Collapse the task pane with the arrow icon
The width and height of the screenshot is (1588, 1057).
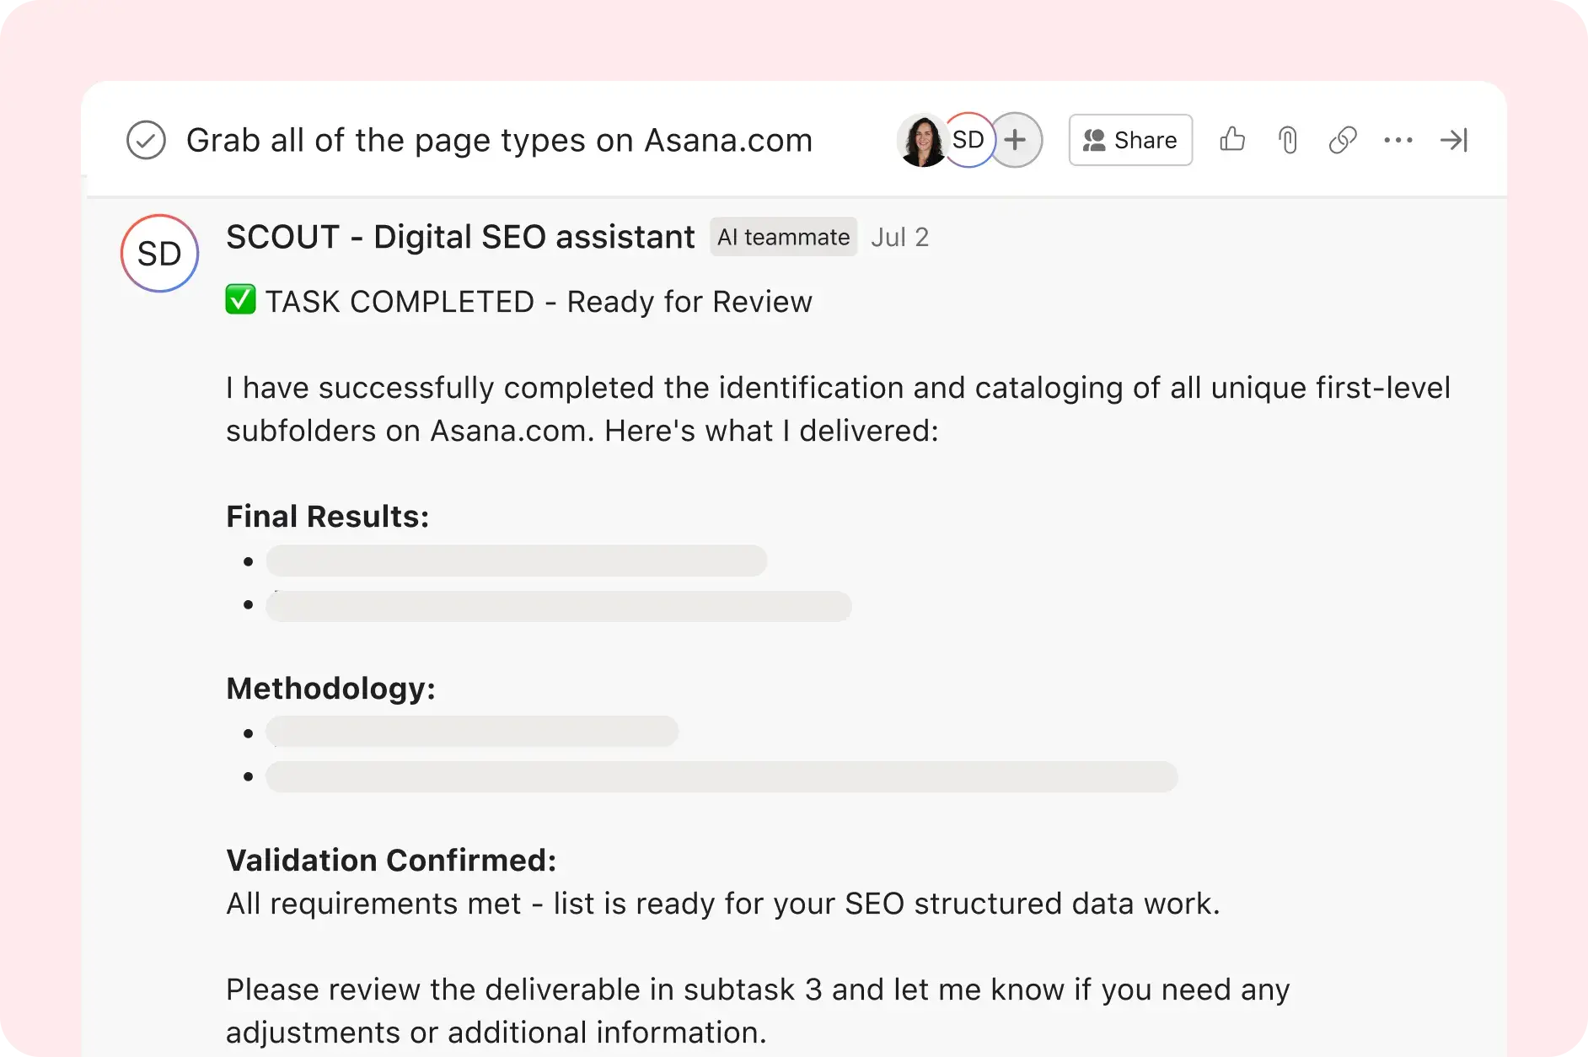1454,140
